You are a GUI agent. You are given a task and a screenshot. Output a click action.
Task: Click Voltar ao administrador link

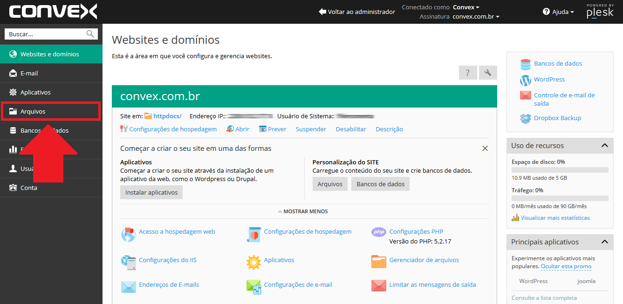357,12
